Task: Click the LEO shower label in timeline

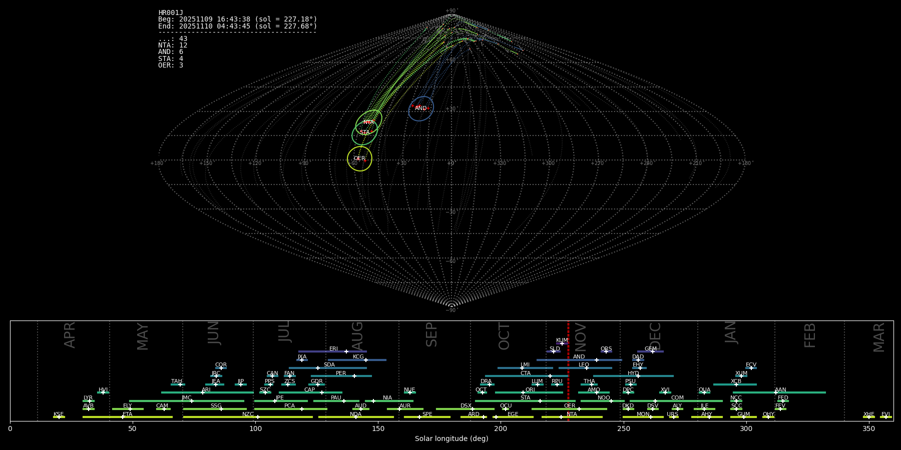Action: coord(584,365)
